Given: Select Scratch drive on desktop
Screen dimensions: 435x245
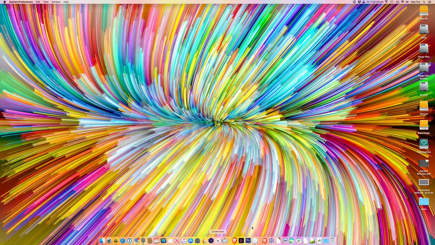Looking at the screenshot, I should point(424,87).
